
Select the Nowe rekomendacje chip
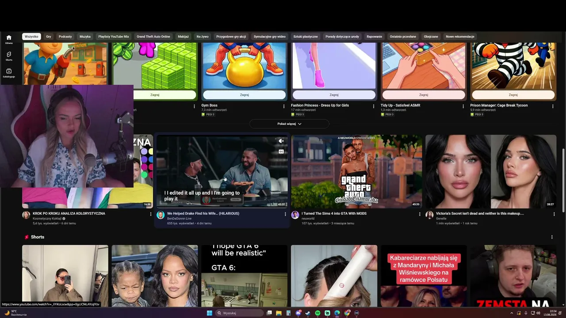[x=460, y=37]
